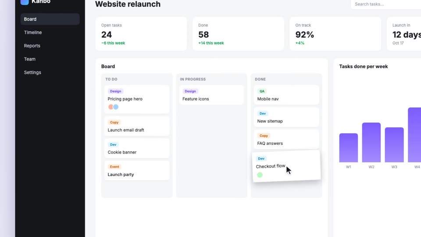Click the +14 this week label
The image size is (421, 237).
(211, 43)
